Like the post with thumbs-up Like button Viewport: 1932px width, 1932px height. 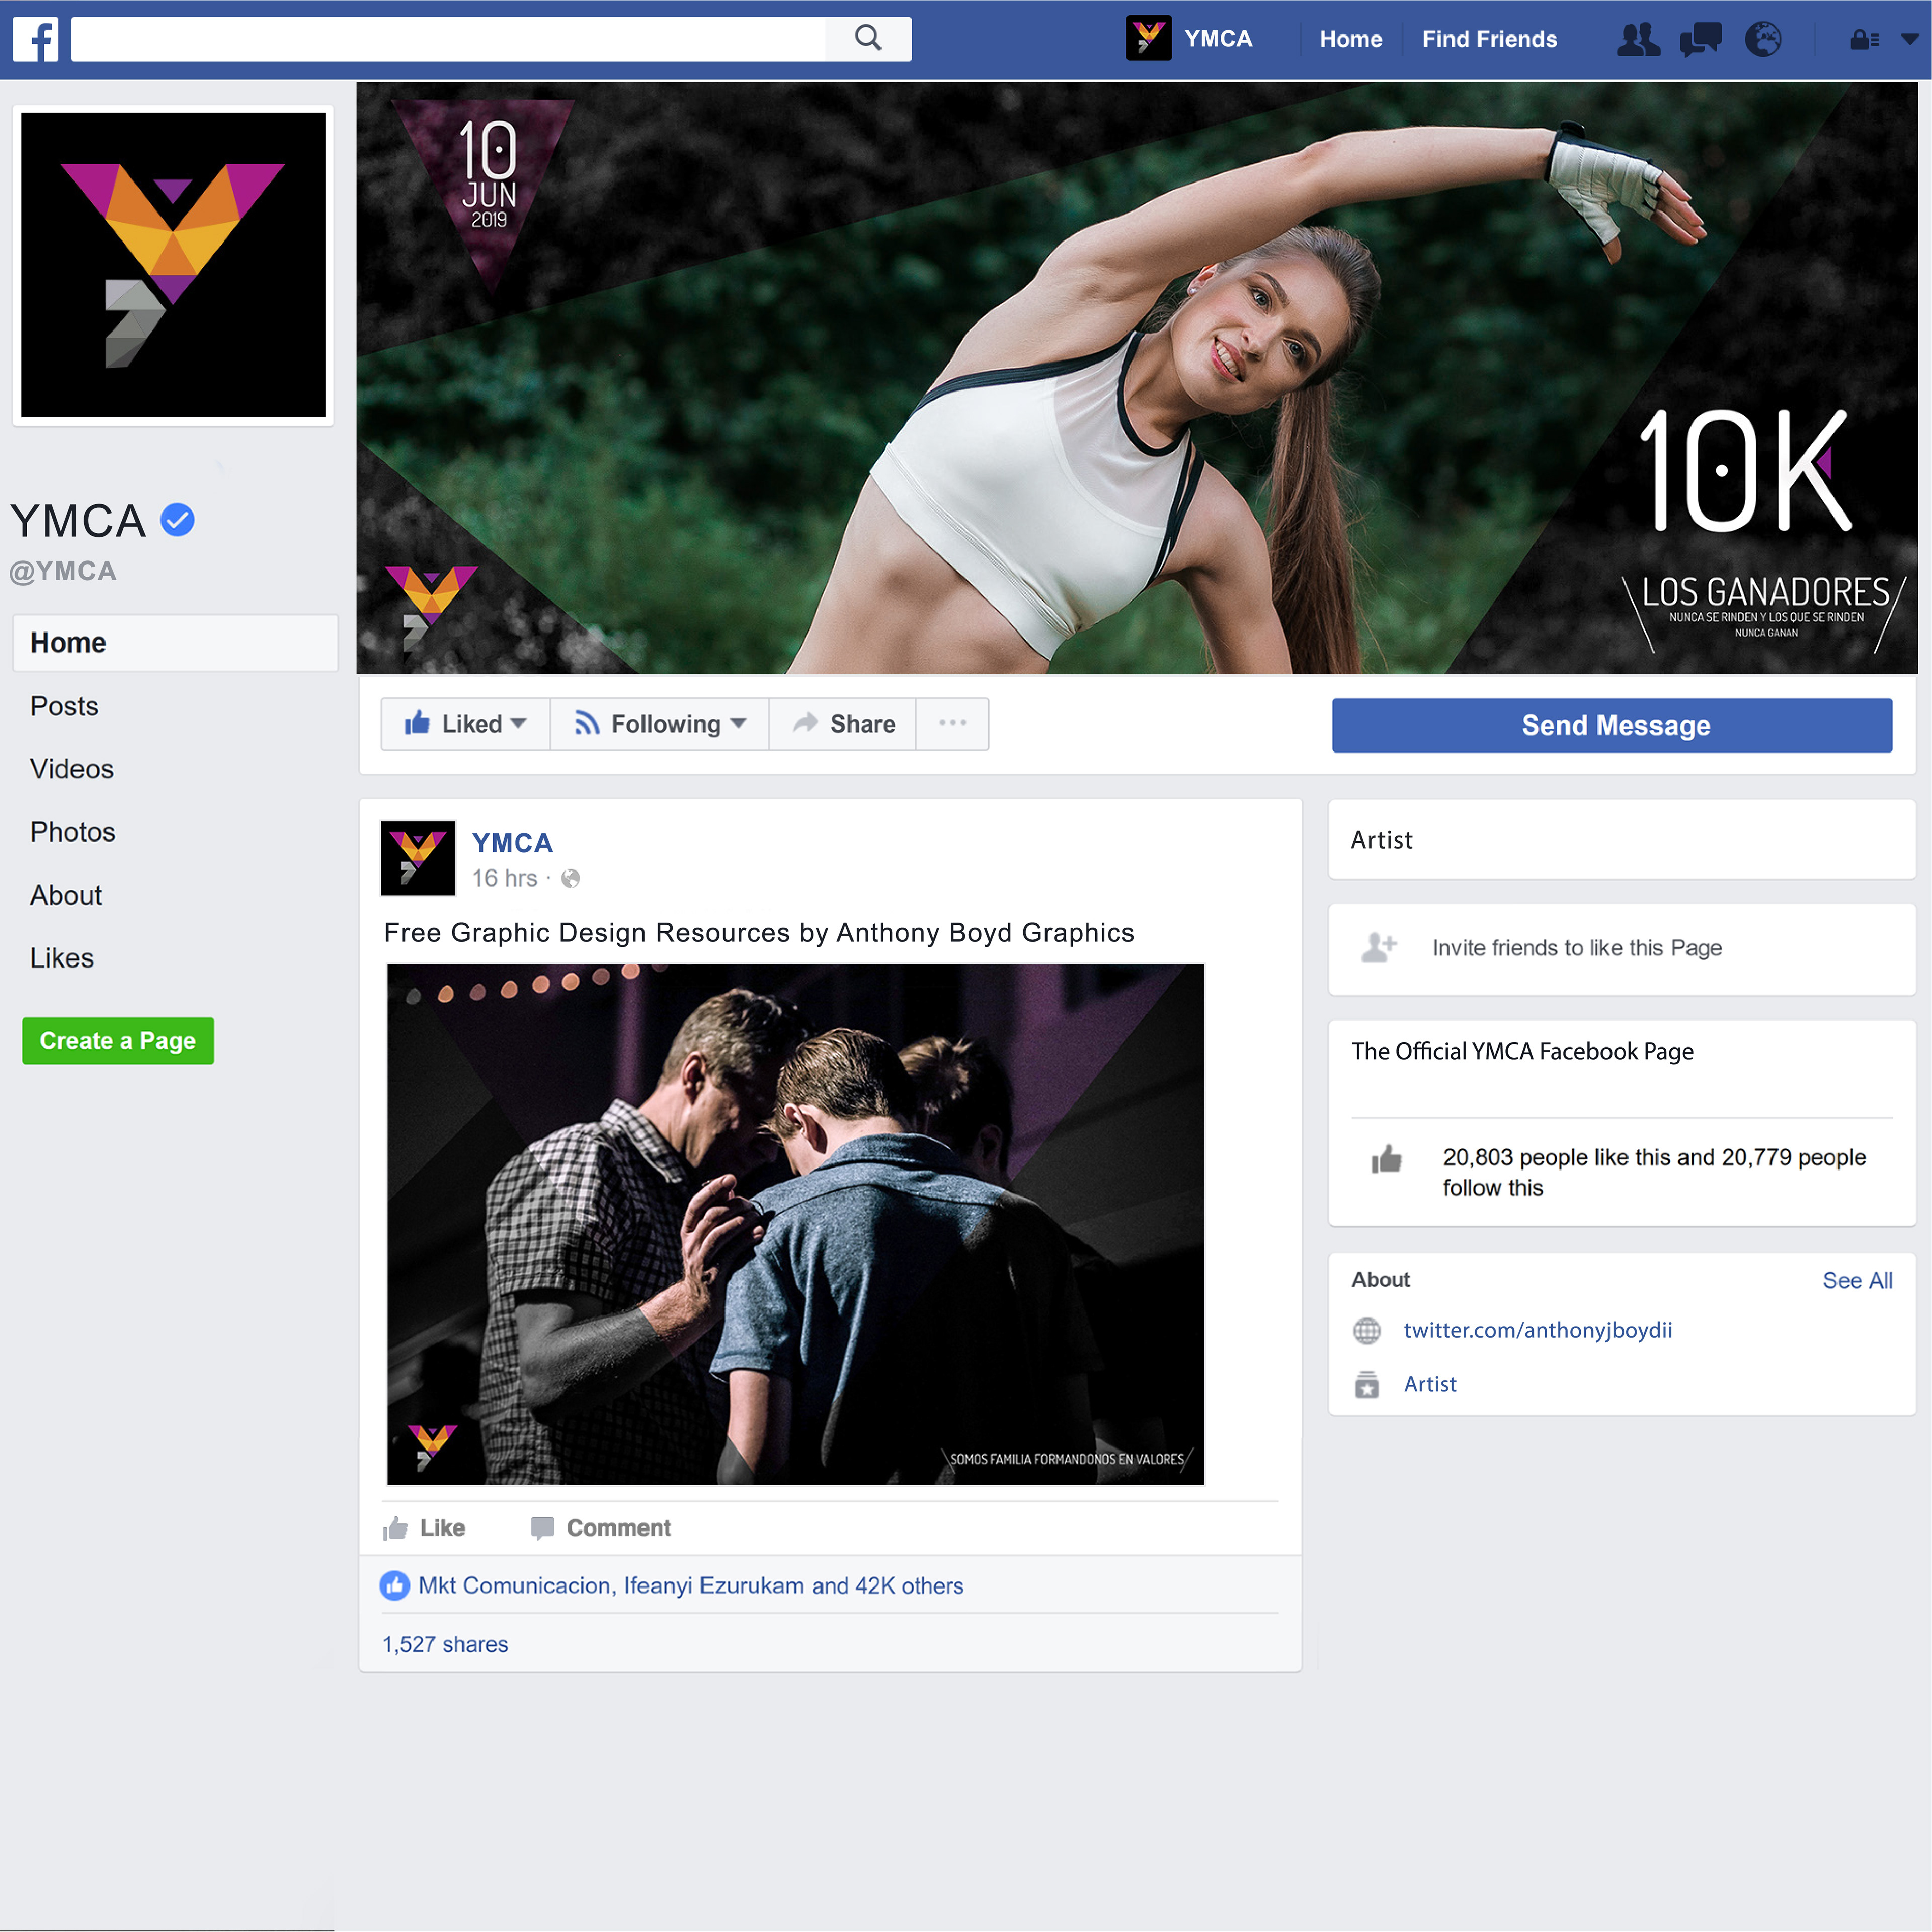pyautogui.click(x=424, y=1528)
